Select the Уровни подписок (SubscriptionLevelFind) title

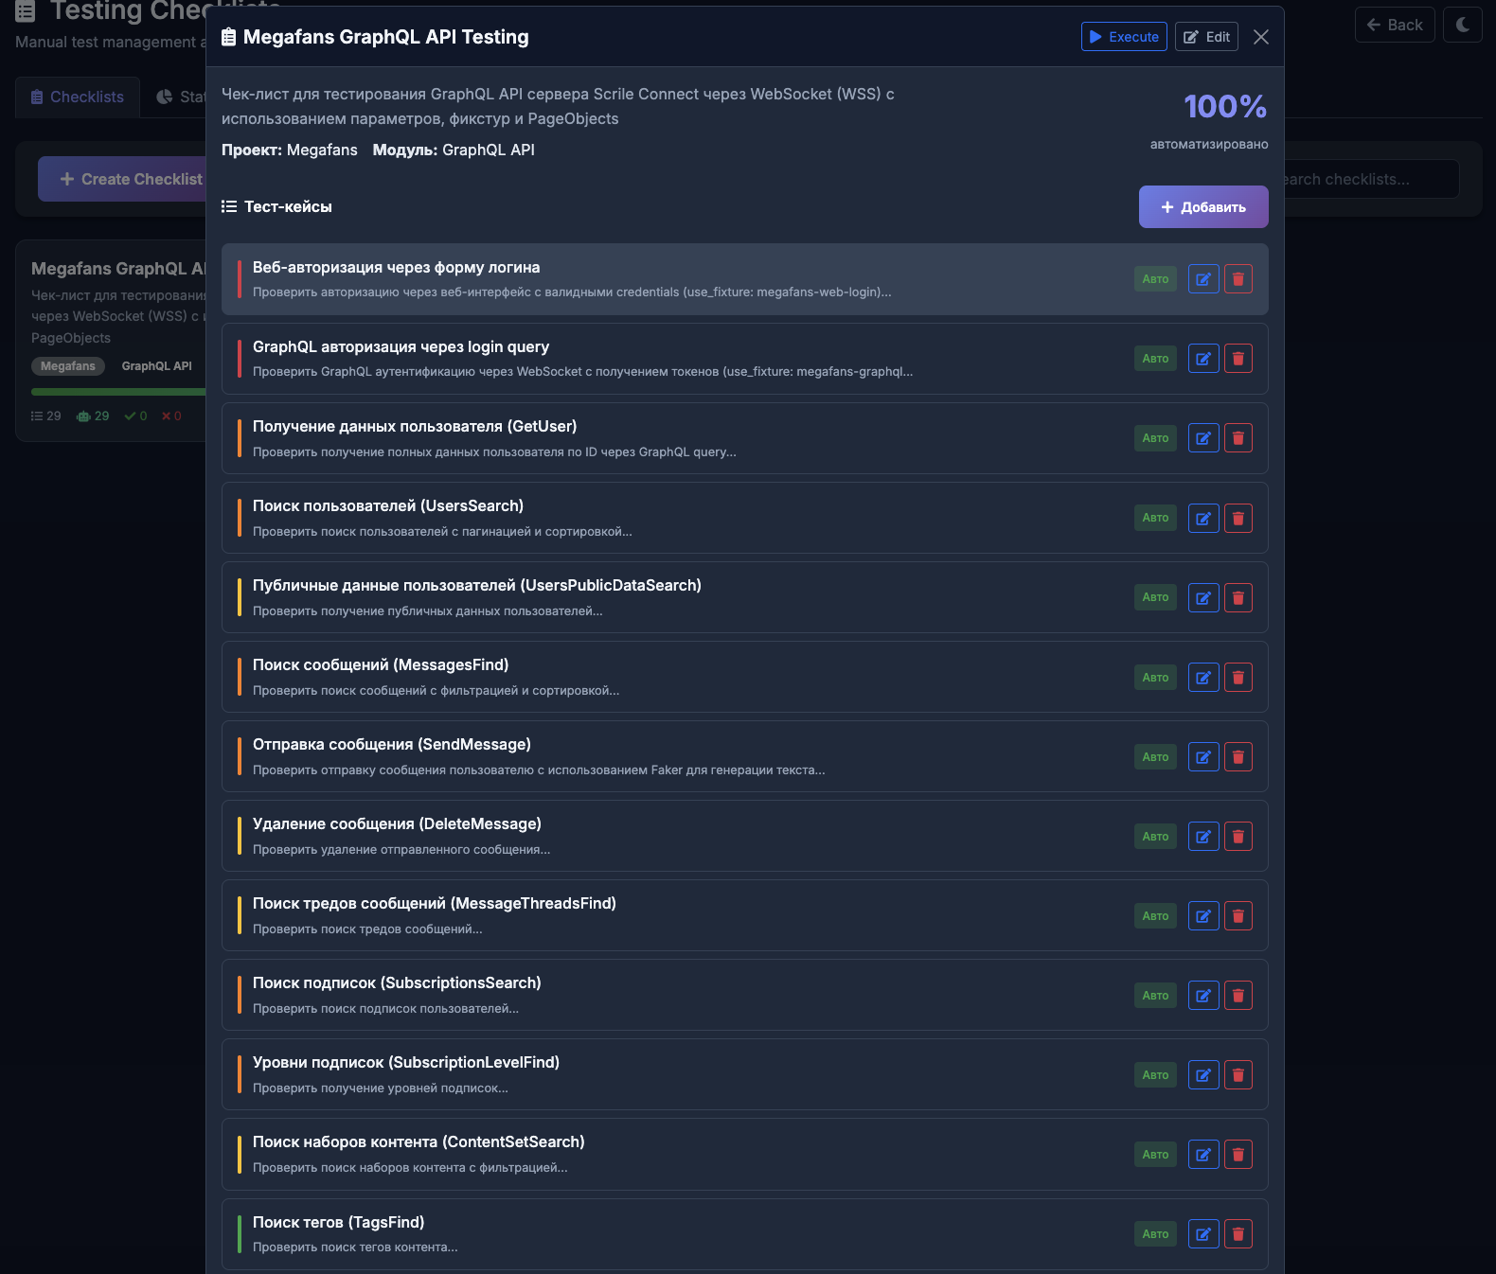tap(406, 1063)
